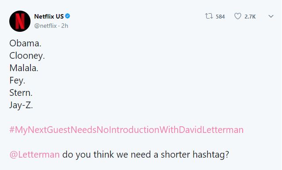Click the Fey line of the tweet

pyautogui.click(x=17, y=81)
